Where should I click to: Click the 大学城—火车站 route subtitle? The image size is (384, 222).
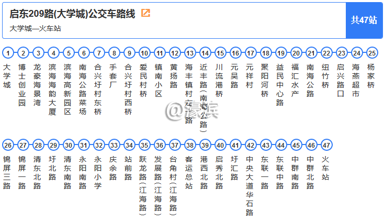tap(36, 28)
